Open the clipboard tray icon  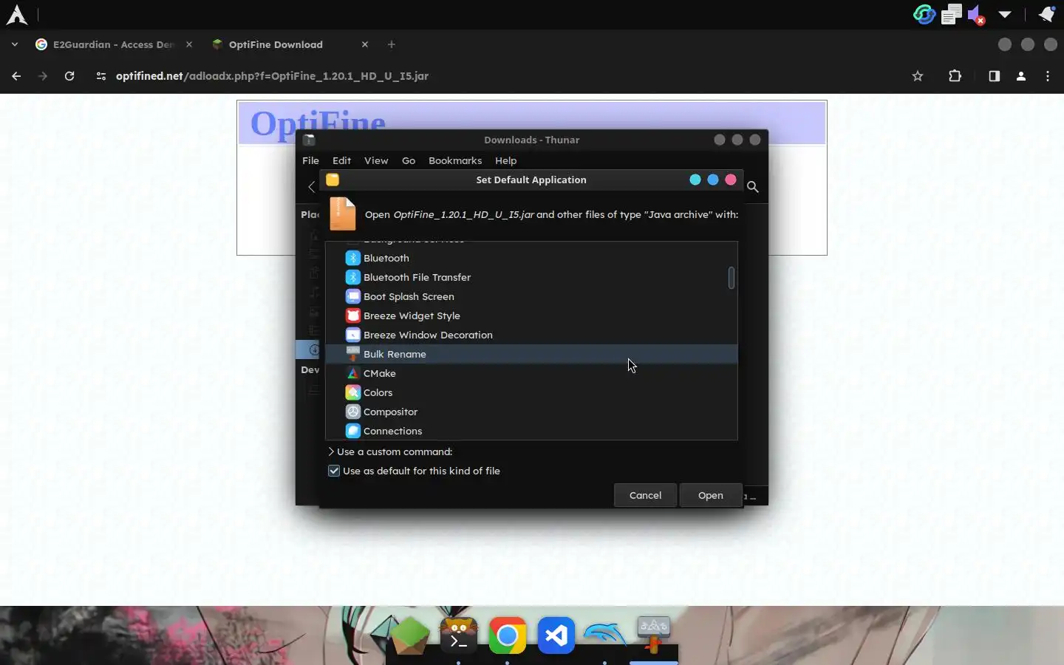click(952, 14)
